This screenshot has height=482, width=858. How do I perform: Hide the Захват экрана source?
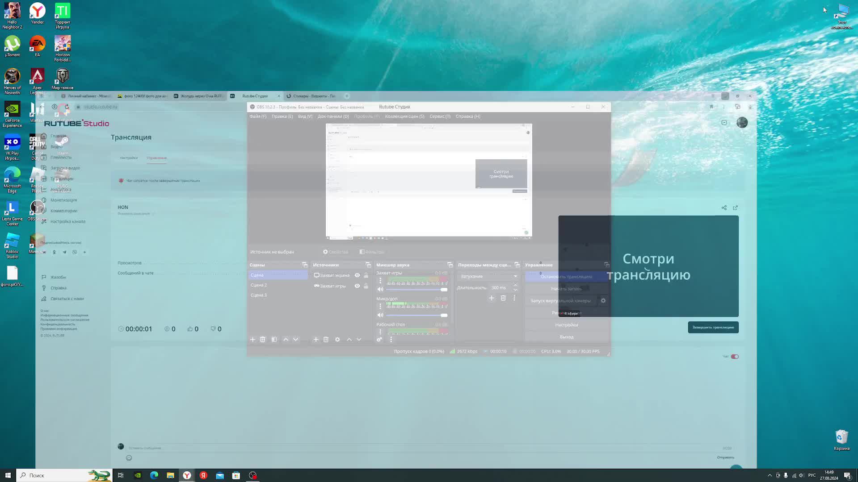click(x=357, y=275)
